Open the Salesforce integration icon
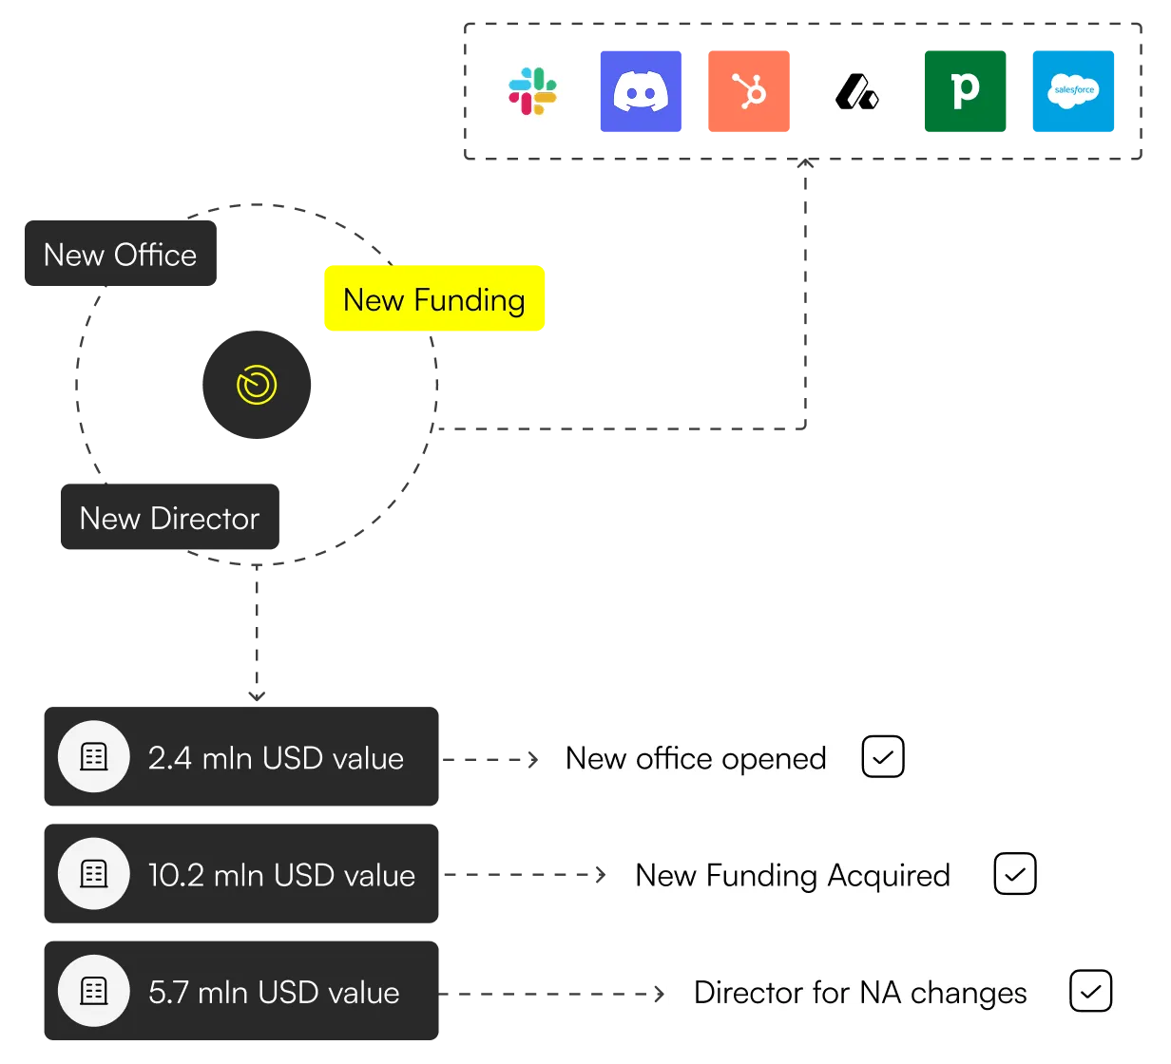1171x1064 pixels. tap(1073, 91)
